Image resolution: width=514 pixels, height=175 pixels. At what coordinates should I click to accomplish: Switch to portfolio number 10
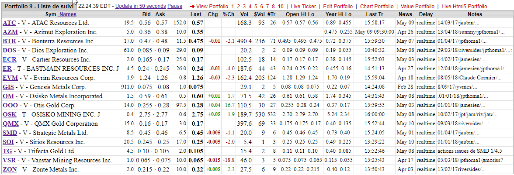pos(281,7)
